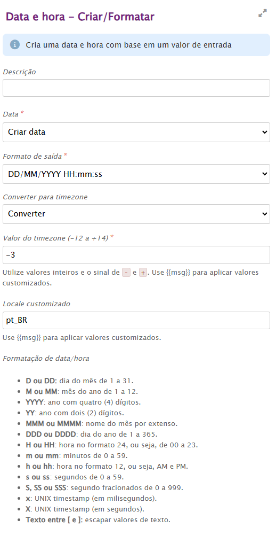Click the blue info icon
The width and height of the screenshot is (276, 535).
click(14, 45)
